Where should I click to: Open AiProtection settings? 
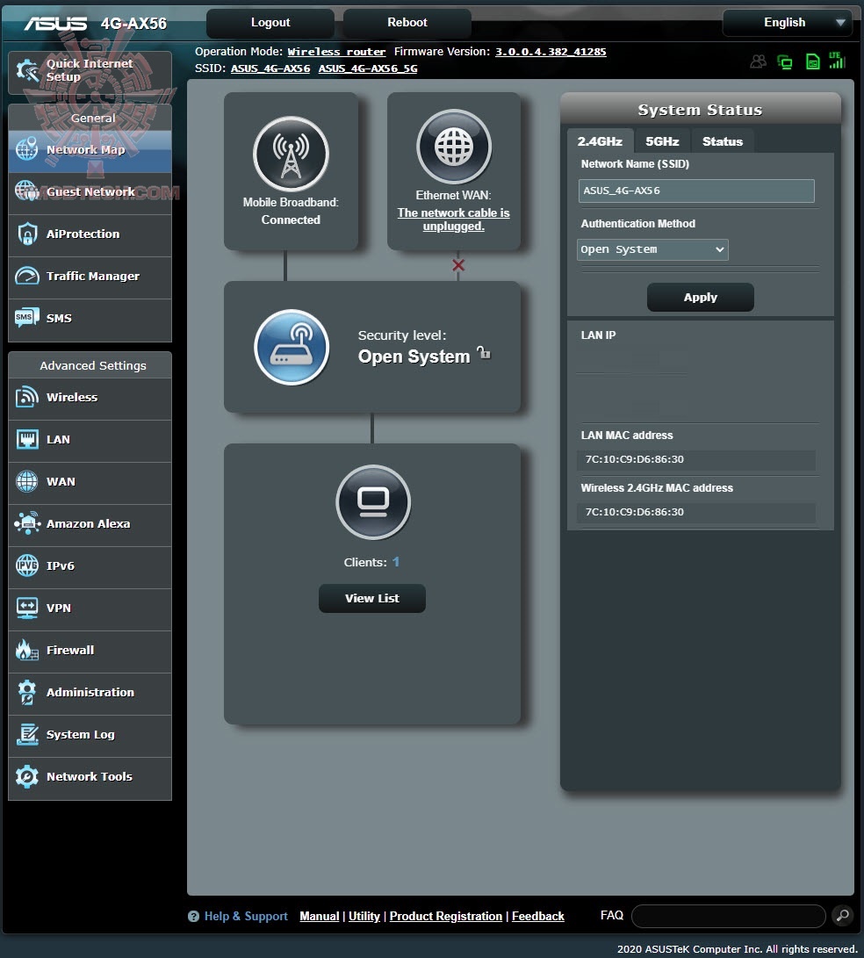[x=90, y=234]
